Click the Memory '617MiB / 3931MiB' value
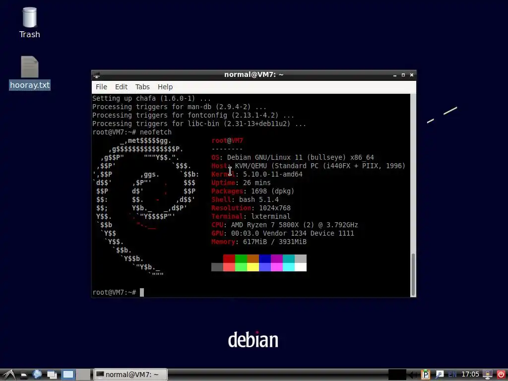The height and width of the screenshot is (381, 508). [275, 242]
